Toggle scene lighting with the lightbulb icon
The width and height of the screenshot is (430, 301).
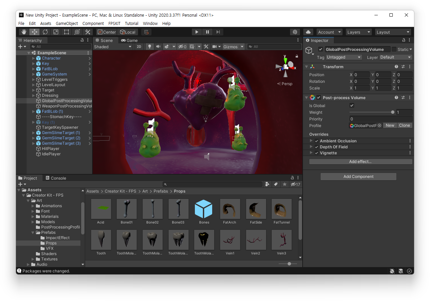point(150,47)
